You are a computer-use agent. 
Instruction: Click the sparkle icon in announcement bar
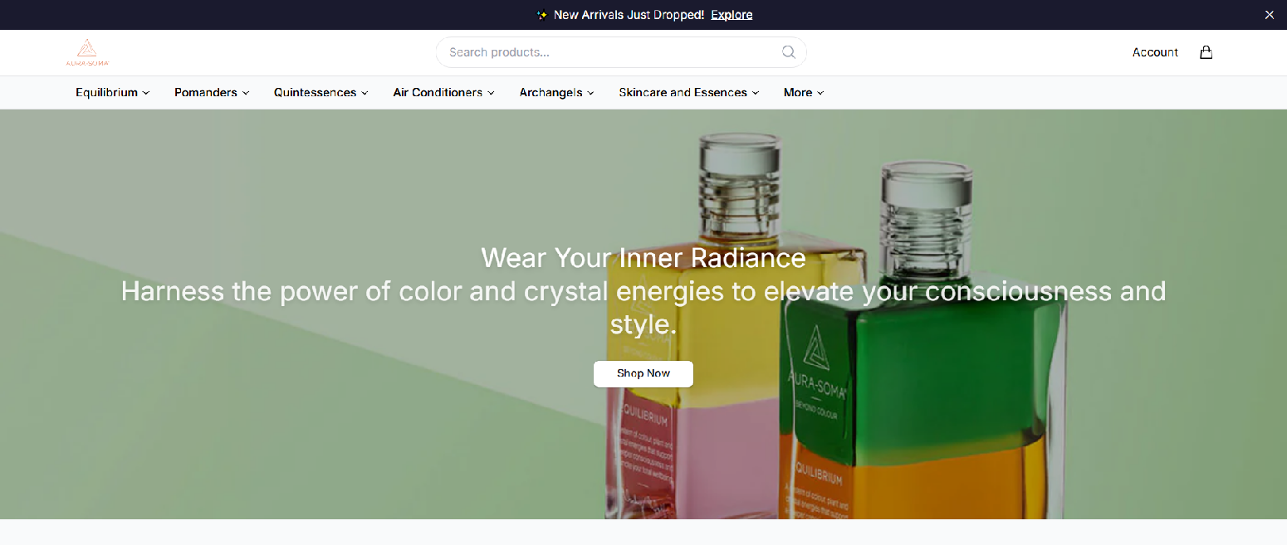tap(541, 15)
